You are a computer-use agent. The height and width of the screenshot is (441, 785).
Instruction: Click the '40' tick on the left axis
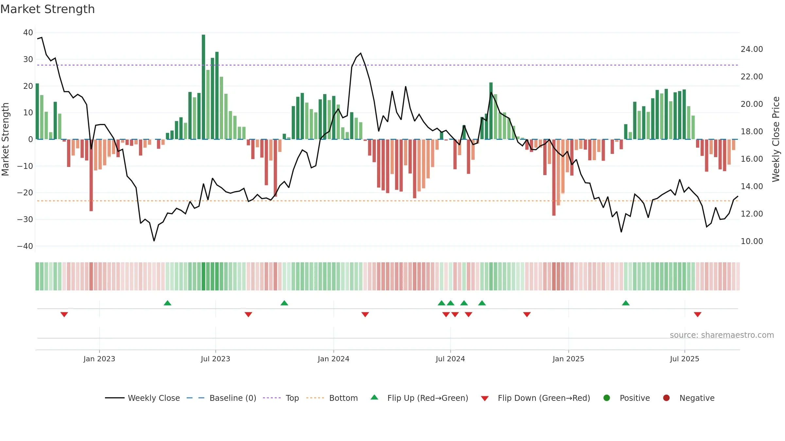[x=28, y=33]
